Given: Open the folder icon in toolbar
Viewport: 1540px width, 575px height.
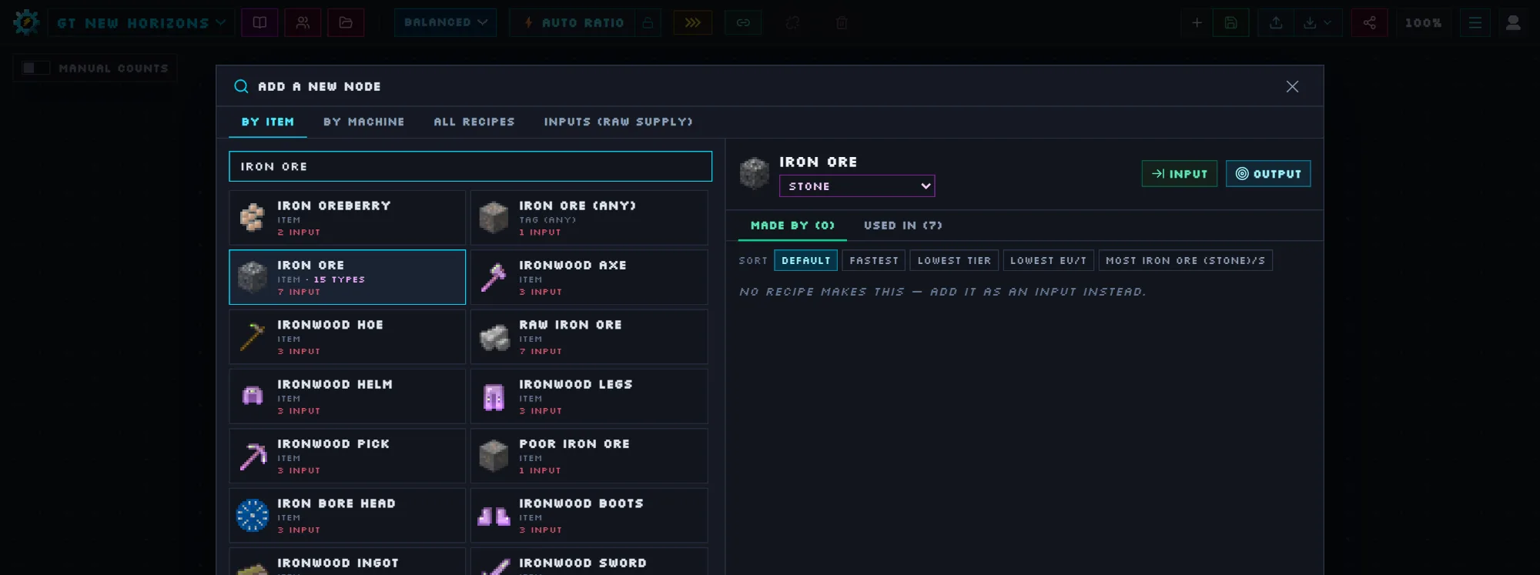Looking at the screenshot, I should [346, 22].
